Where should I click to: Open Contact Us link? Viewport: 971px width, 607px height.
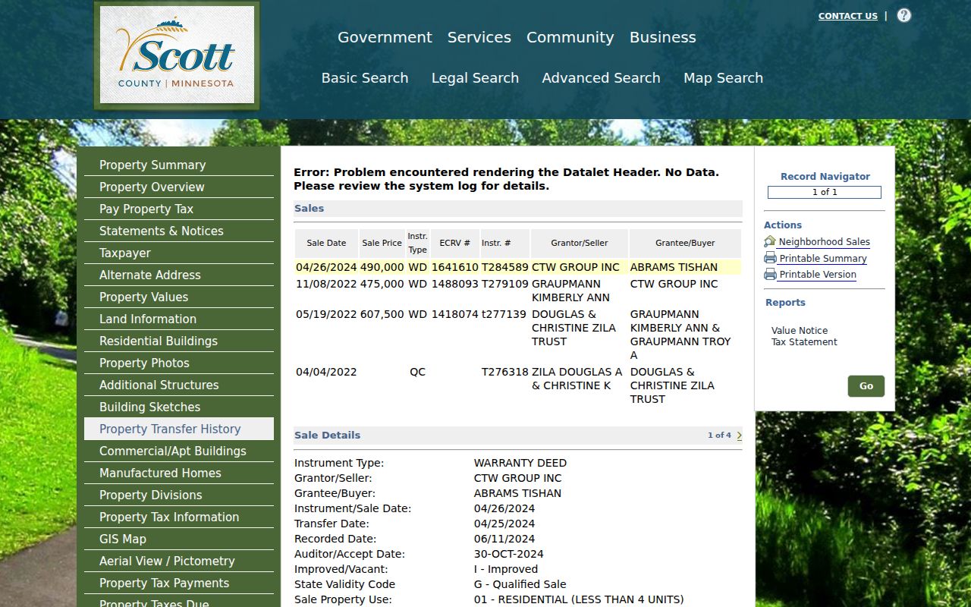pyautogui.click(x=847, y=16)
